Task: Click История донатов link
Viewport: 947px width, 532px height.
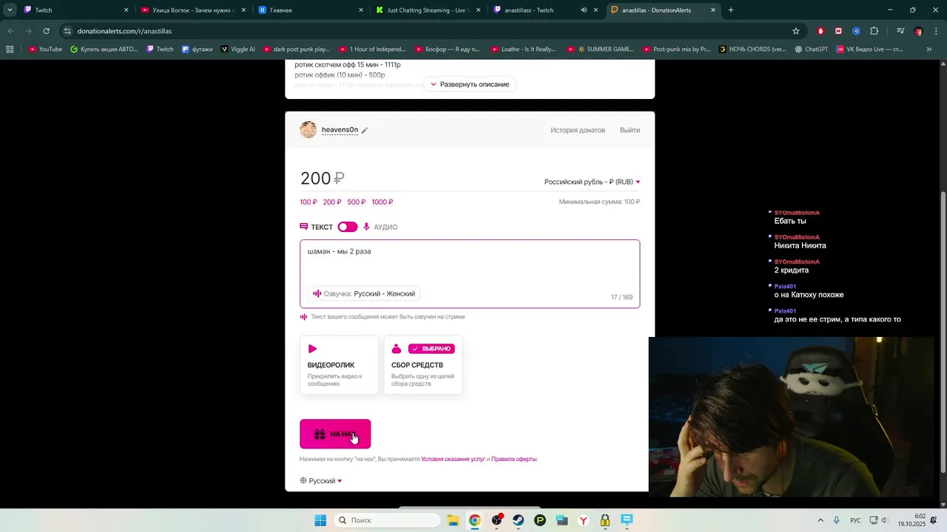Action: tap(578, 130)
